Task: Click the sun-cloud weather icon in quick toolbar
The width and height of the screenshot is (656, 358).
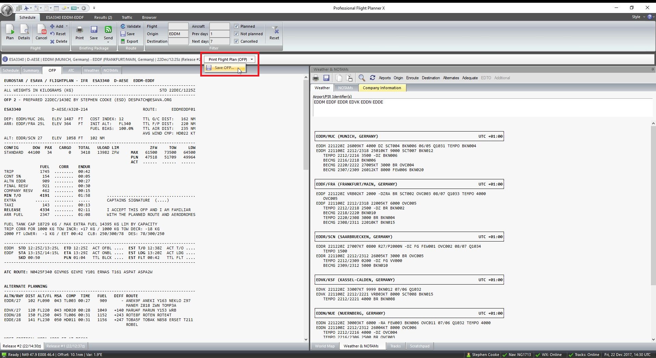Action: click(x=64, y=8)
